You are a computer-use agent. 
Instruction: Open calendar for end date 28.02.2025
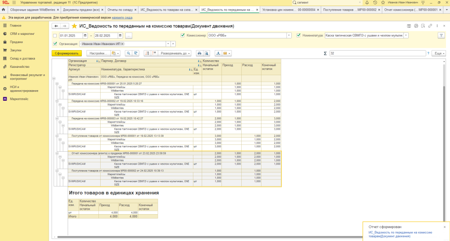(x=120, y=36)
